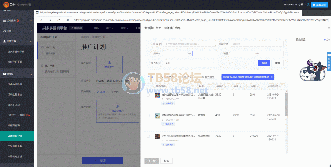Viewport: 331px width, 167px height.
Task: Open 拼多多上货 sidebar item
Action: (x=13, y=105)
